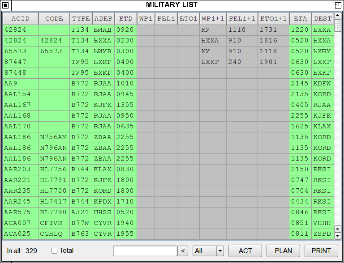Image resolution: width=344 pixels, height=263 pixels.
Task: Click DEST cell KLAX
Action: [322, 127]
